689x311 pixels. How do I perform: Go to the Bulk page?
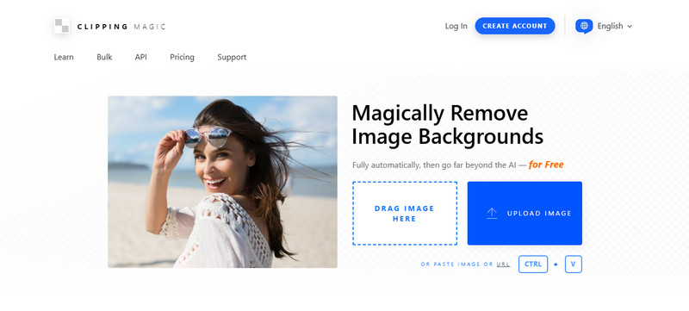click(x=104, y=57)
